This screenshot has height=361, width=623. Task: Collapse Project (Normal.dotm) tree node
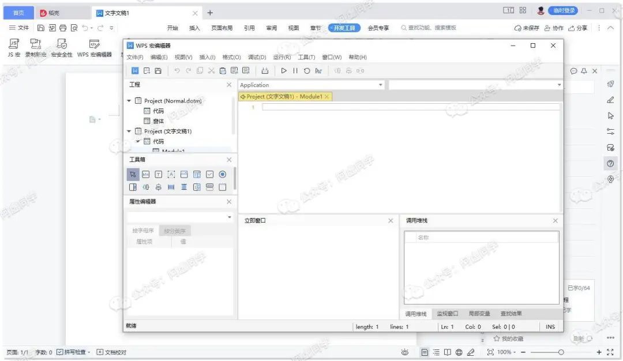pos(129,101)
